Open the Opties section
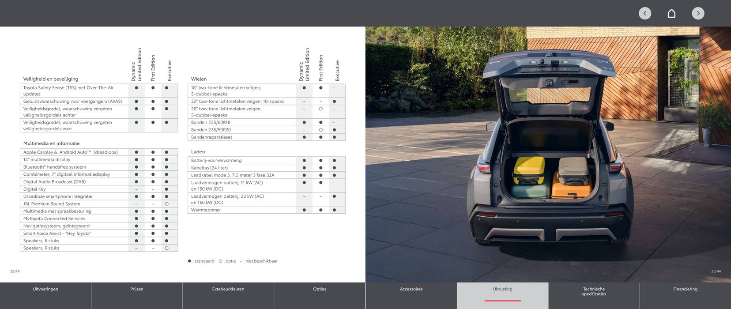This screenshot has height=309, width=731. [320, 290]
